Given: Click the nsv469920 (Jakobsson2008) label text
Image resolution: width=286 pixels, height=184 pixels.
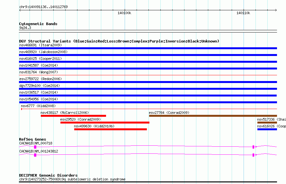Looking at the screenshot, I should pos(43,52).
